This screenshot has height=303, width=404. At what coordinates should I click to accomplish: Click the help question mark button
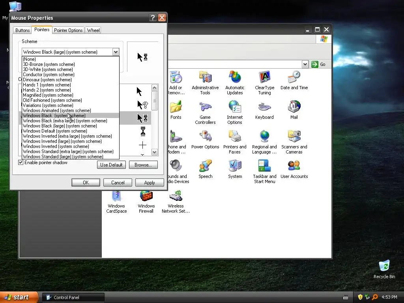tap(153, 17)
